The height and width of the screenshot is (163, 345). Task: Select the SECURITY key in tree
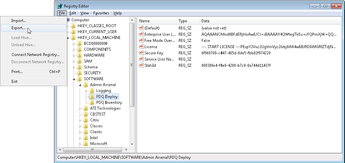pyautogui.click(x=92, y=73)
